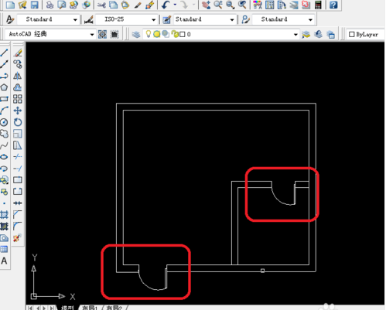Screen dimensions: 386x310
Task: Open the AutoCAD 经典 workspace dropdown
Action: (x=92, y=34)
